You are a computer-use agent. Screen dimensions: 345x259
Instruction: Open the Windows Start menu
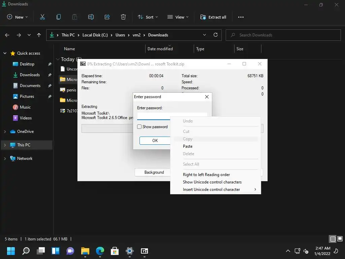[x=11, y=251]
